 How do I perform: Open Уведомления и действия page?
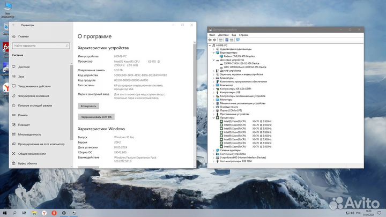click(34, 86)
